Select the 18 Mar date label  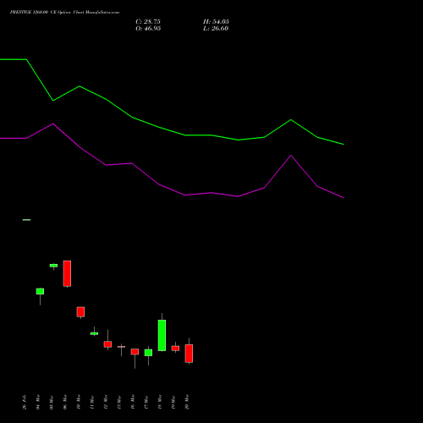point(160,402)
